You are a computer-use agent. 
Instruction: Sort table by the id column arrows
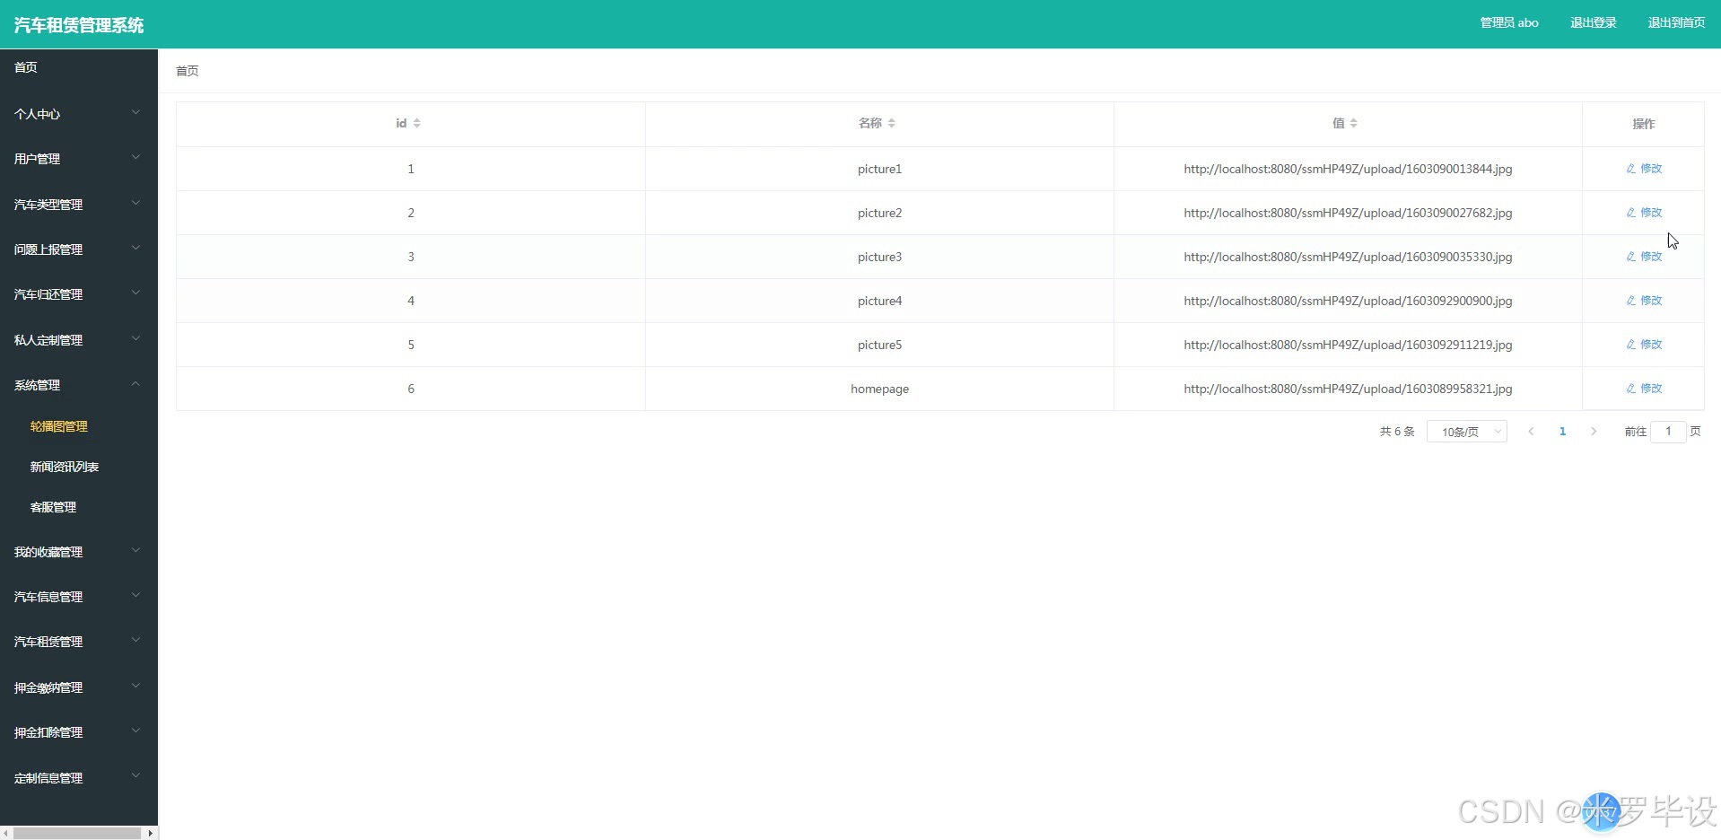(x=416, y=123)
